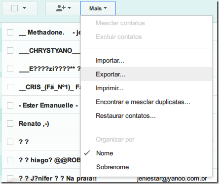The image size is (219, 184).
Task: Open the - Ester Emanuelle - contact
Action: [48, 106]
